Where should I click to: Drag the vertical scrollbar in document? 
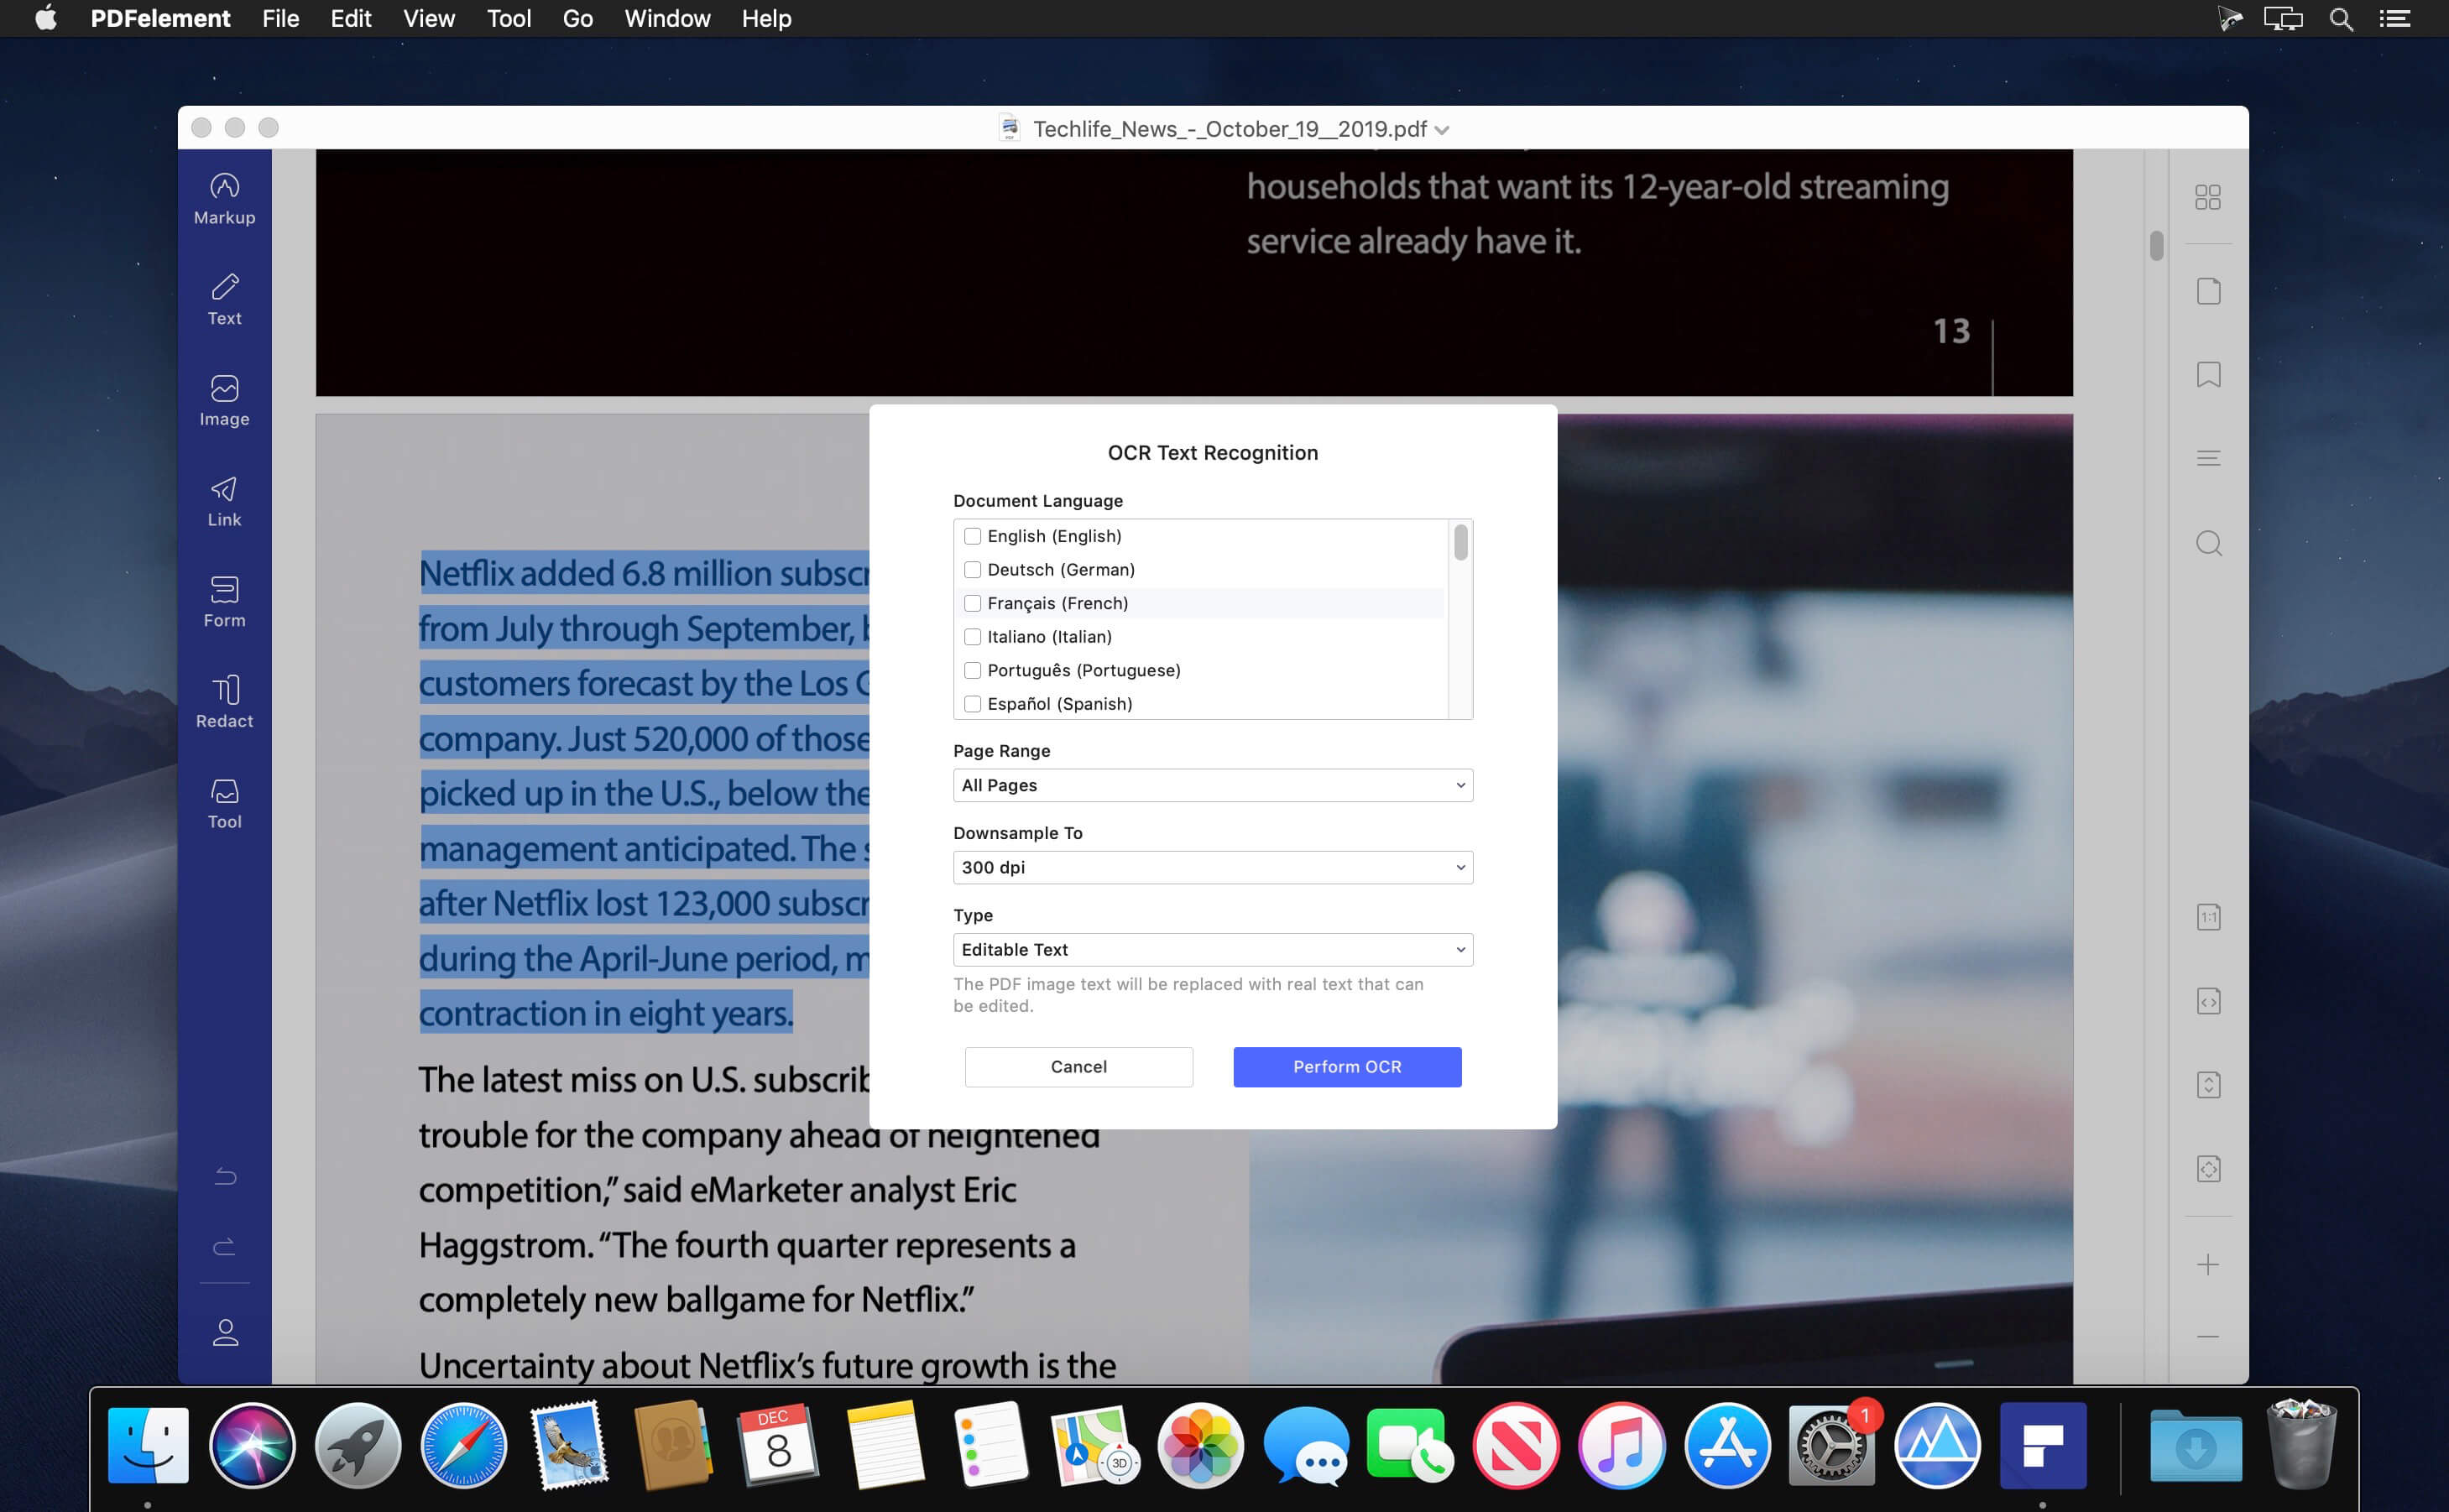point(2154,245)
